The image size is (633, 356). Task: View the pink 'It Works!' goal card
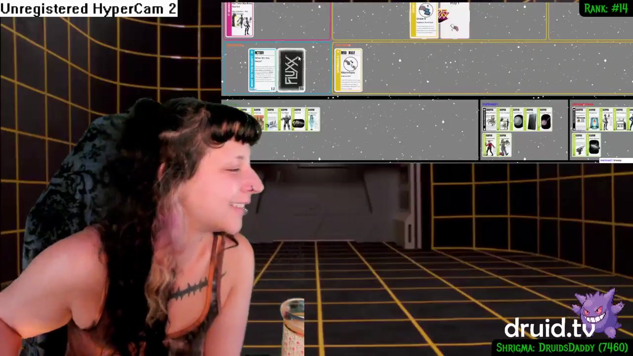(239, 19)
